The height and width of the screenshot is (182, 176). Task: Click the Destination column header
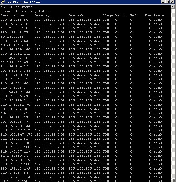[12, 15]
